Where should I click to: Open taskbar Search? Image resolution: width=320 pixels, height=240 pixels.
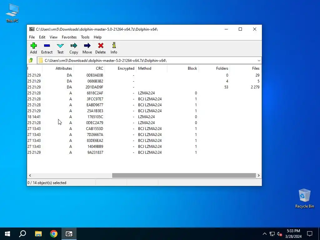(x=22, y=234)
